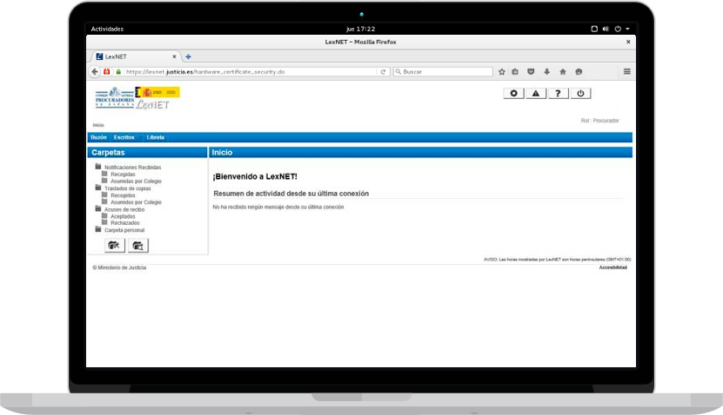Screen dimensions: 723x415
Task: Open the Libreta menu
Action: point(155,137)
